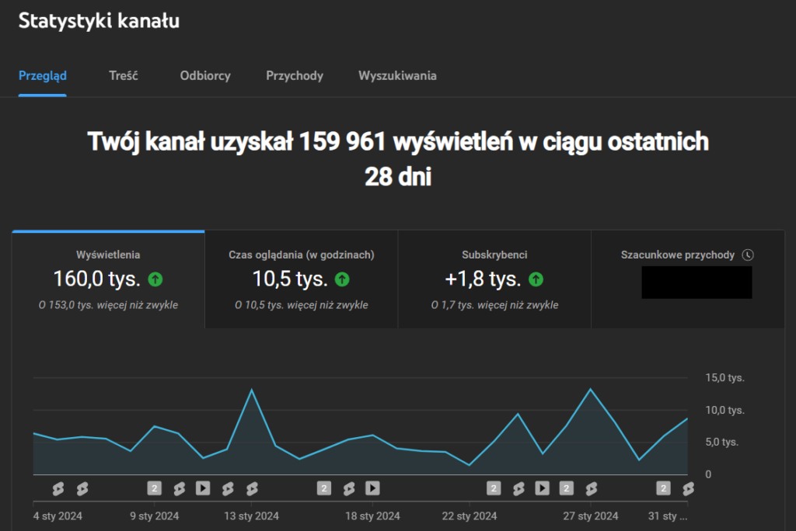Show the Czas oglądania chart card
This screenshot has height=531, width=796.
pyautogui.click(x=302, y=279)
